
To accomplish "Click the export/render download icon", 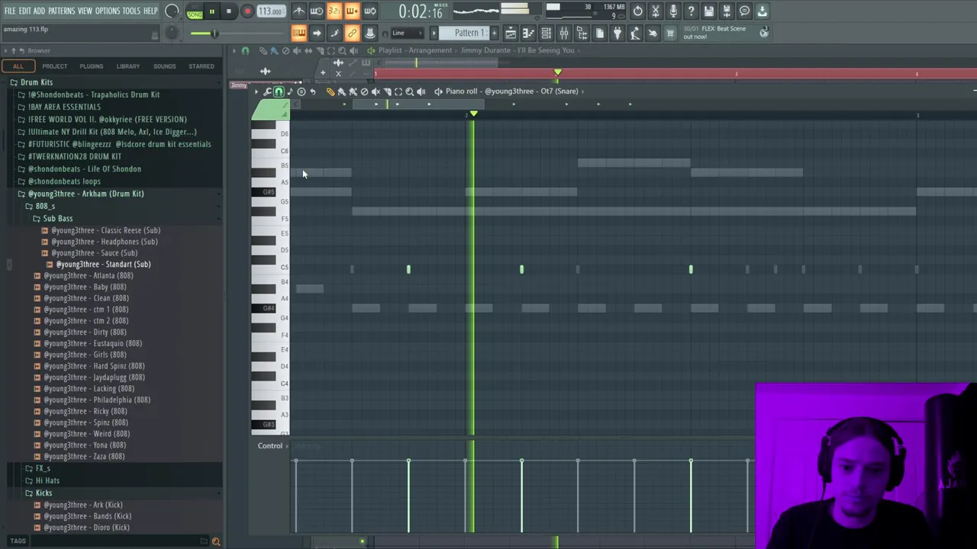I will point(762,11).
